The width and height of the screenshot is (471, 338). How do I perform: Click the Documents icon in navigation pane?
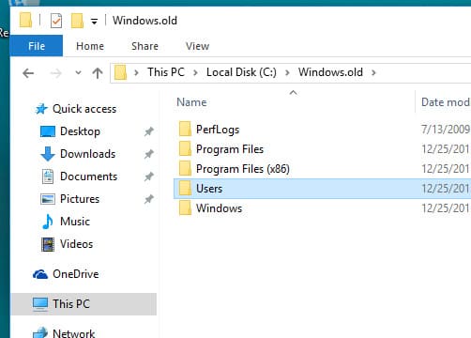click(48, 177)
